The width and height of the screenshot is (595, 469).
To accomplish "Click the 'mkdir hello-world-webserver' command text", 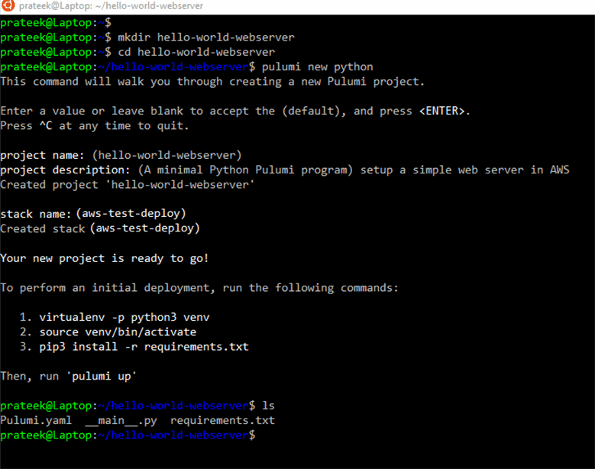I will pyautogui.click(x=205, y=37).
